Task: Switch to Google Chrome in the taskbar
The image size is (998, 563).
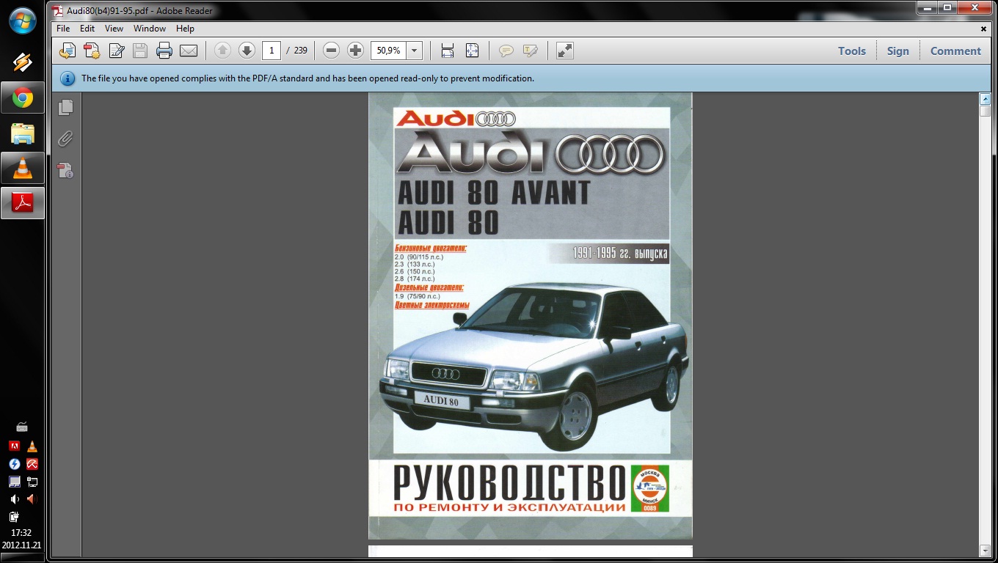Action: [23, 97]
